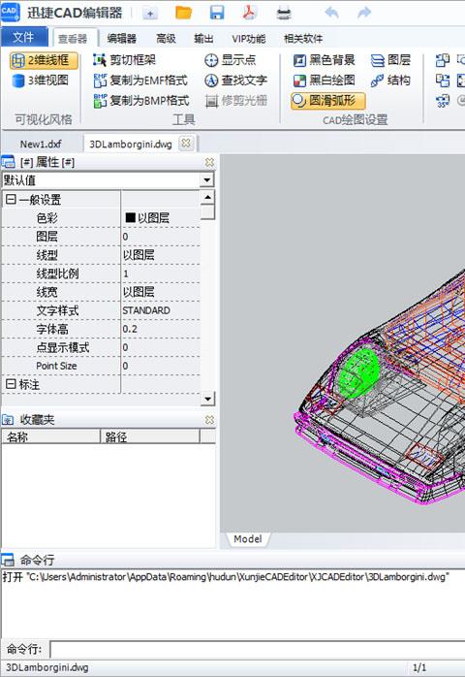Viewport: 465px width, 677px height.
Task: Redo the action with the forward arrow
Action: click(364, 13)
